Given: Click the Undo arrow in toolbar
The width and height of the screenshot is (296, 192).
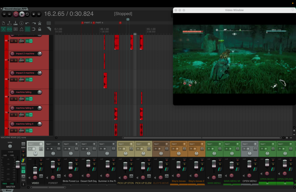Looking at the screenshot, I should click(x=27, y=23).
